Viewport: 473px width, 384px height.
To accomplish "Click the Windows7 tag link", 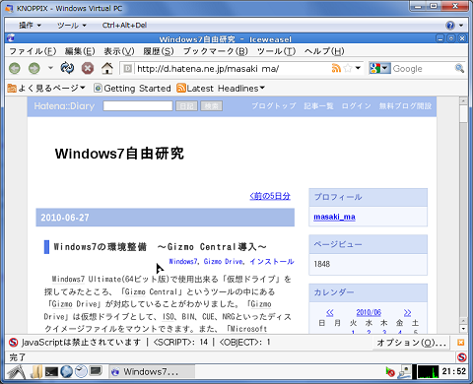I will [x=183, y=262].
